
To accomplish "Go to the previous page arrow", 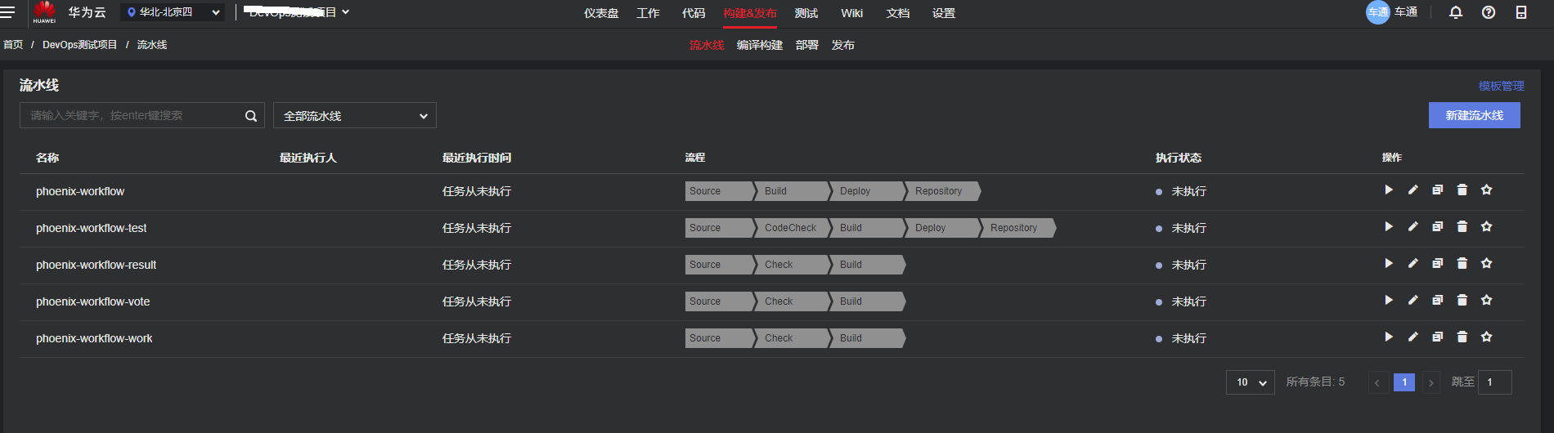I will (1377, 382).
